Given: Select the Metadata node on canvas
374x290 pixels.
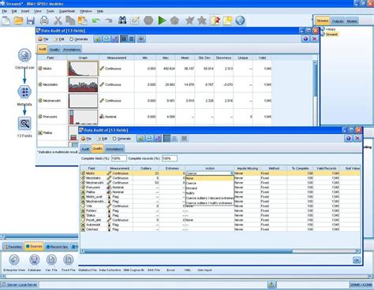Looking at the screenshot, I should [24, 91].
